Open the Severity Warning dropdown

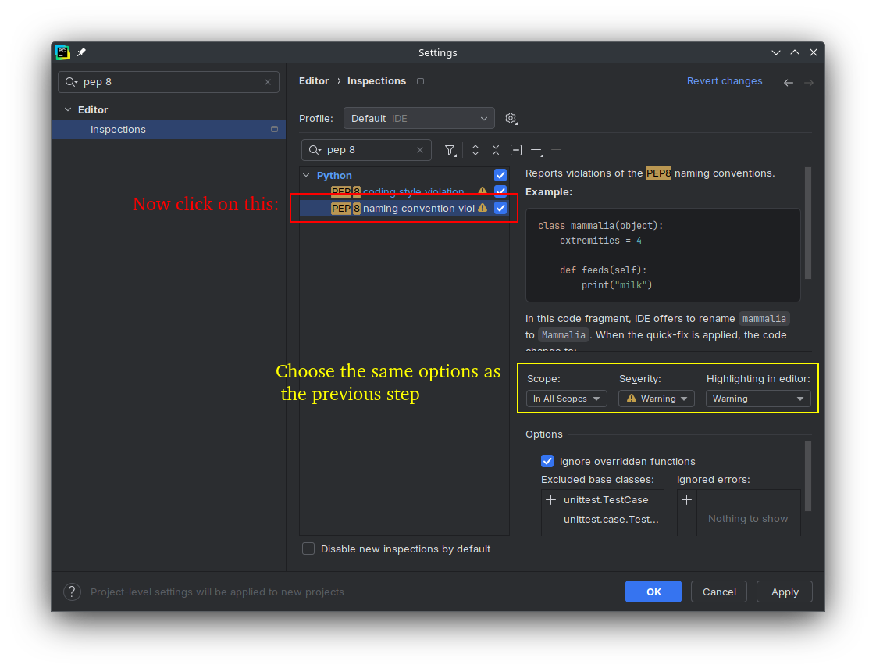[657, 399]
